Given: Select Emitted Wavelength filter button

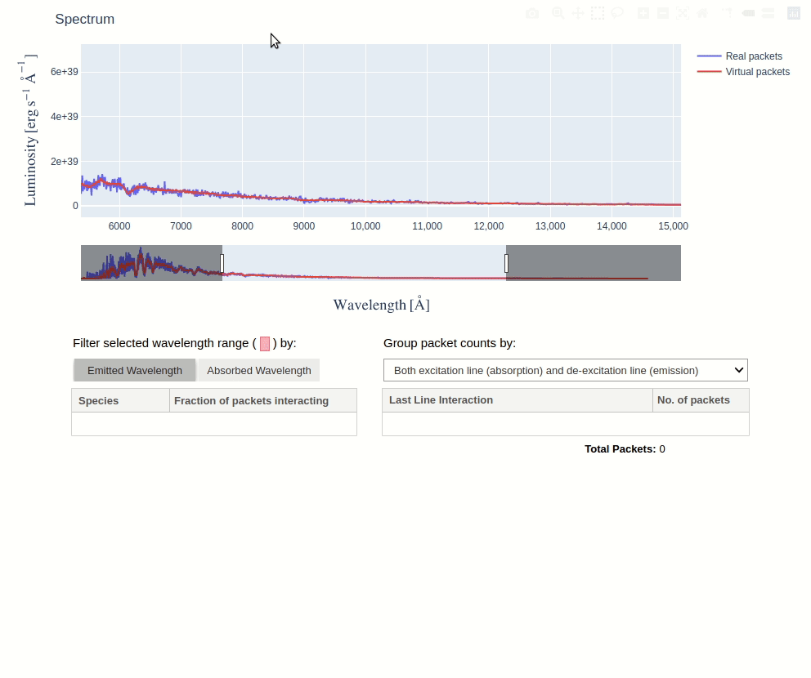Looking at the screenshot, I should [135, 370].
